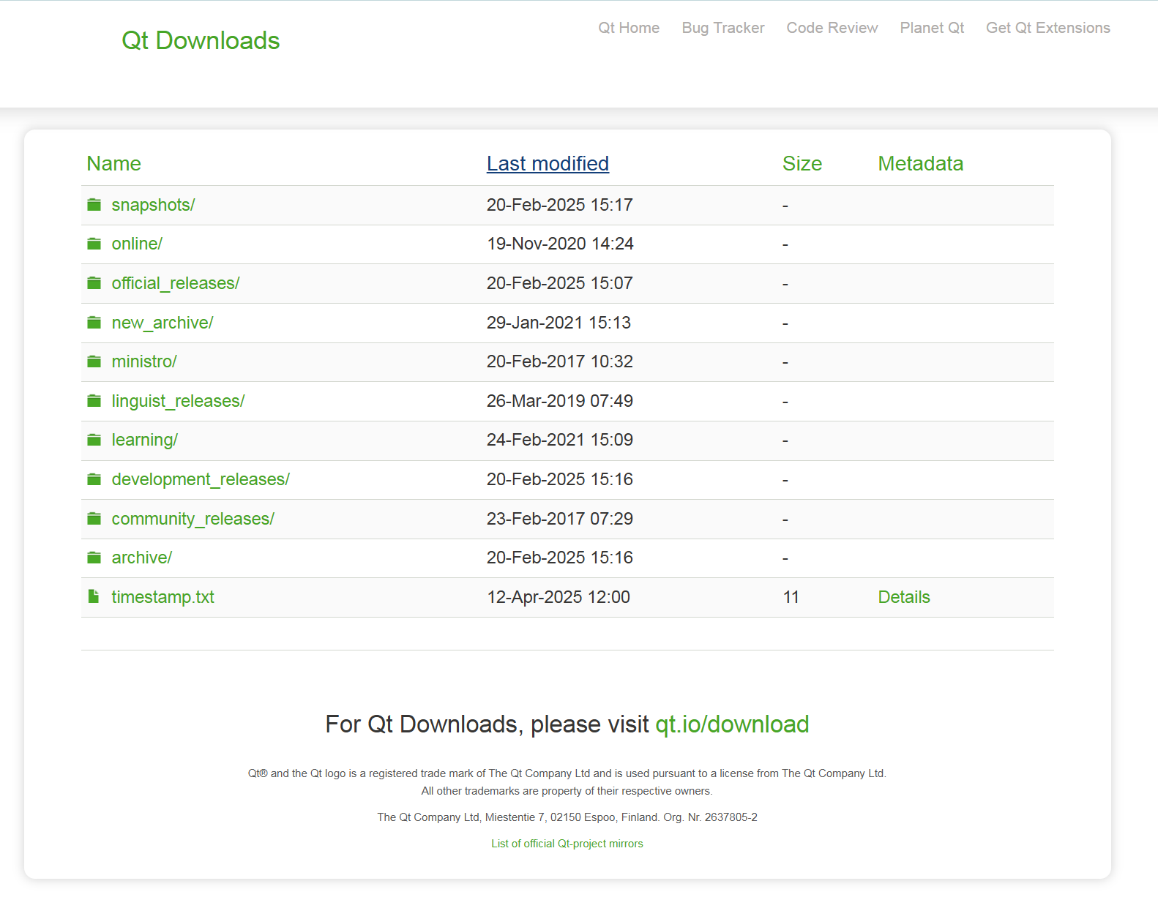
Task: Click date 12-Apr-2025 12:00 of timestamp.txt
Action: 559,597
